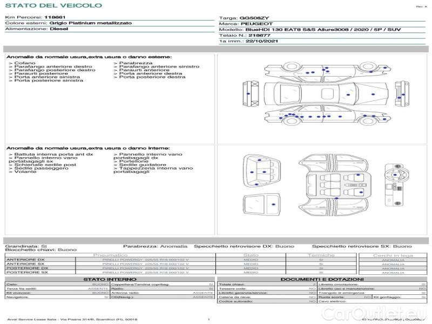
Task: Select the STATO INTERNO section header
Action: (x=106, y=279)
